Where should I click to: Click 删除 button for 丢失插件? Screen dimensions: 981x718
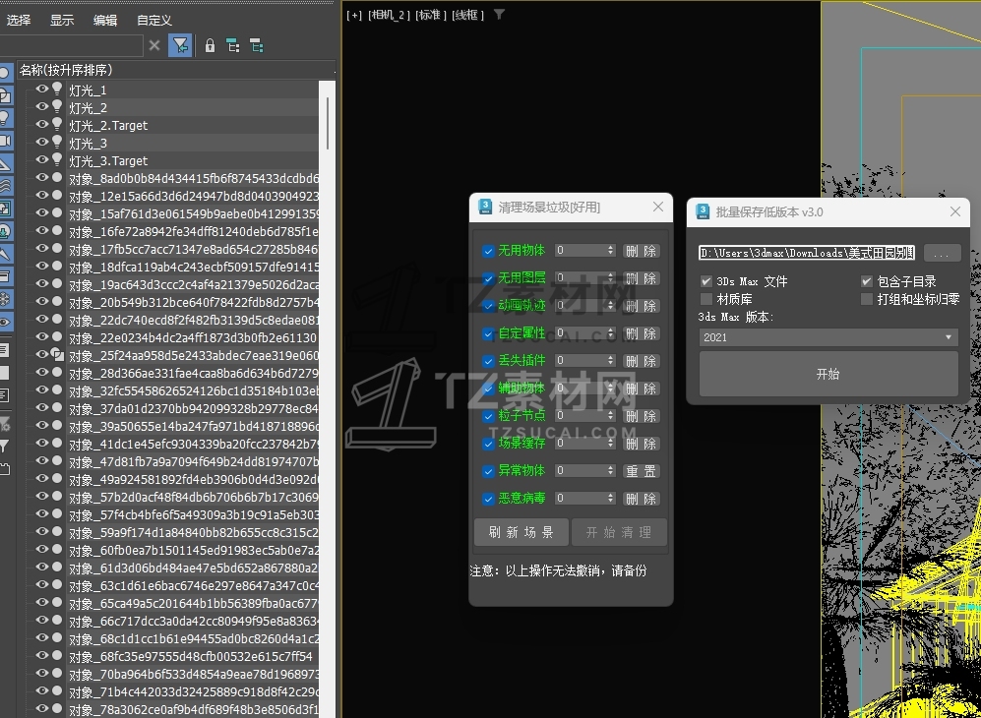click(x=642, y=361)
